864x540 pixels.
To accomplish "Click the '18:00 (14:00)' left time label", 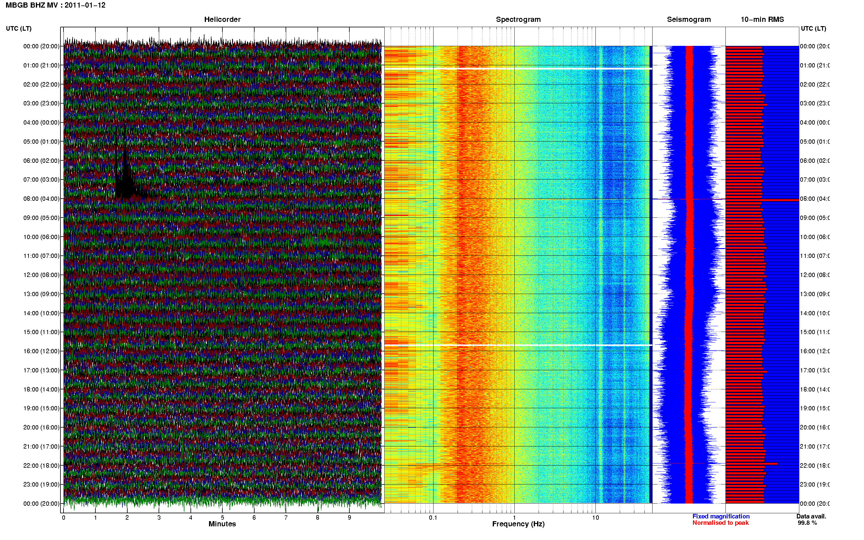I will 41,389.
